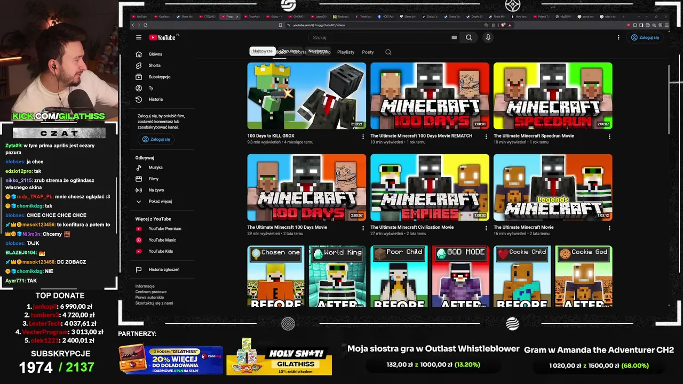Viewport: 683px width, 384px height.
Task: Select the Popularne sort chip
Action: tap(290, 51)
